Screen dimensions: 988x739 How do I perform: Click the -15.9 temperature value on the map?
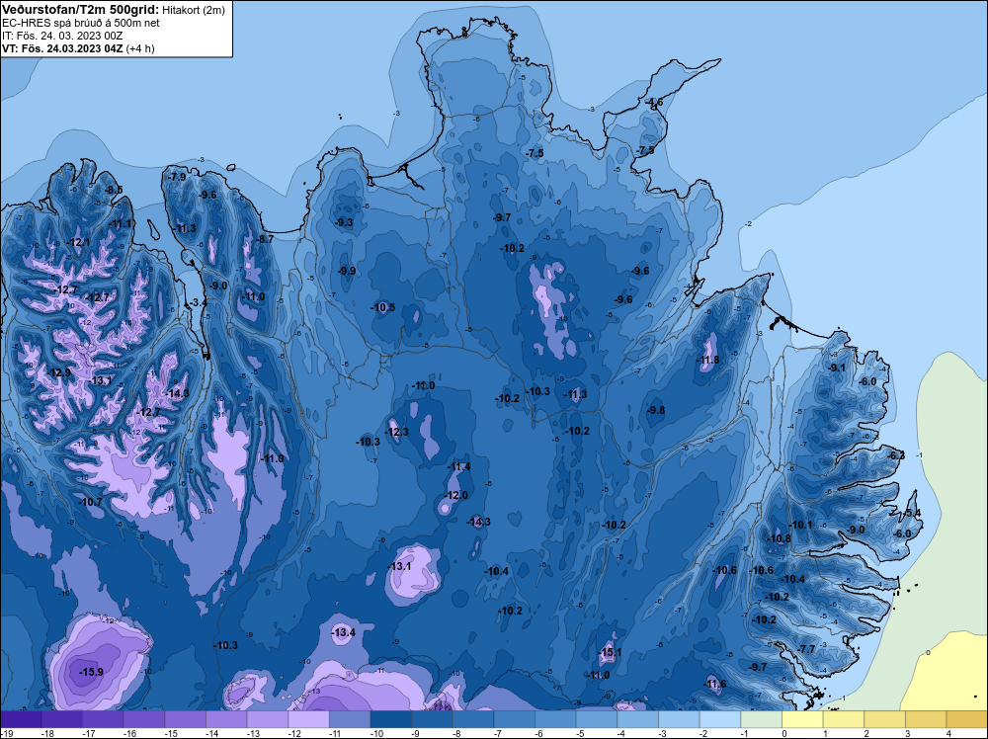coord(91,672)
